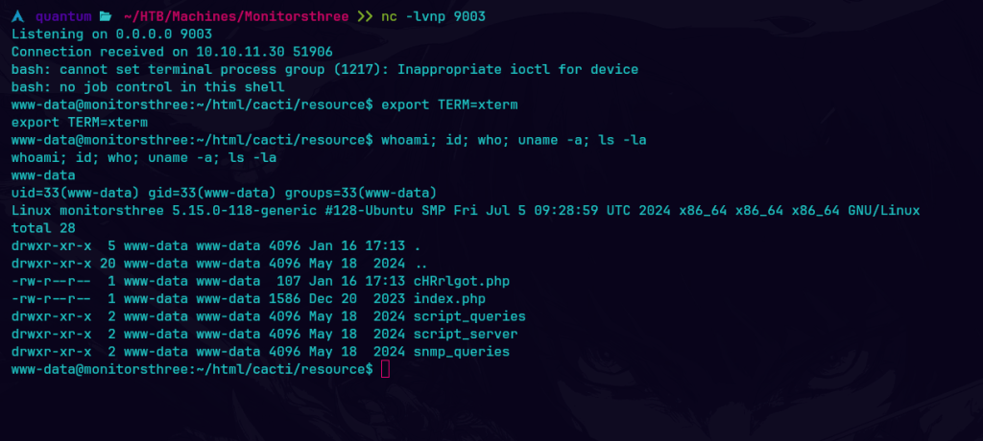Click the total 28 output line
The image size is (983, 441).
(39, 228)
